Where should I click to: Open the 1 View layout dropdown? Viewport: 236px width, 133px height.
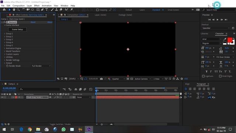pos(158,79)
